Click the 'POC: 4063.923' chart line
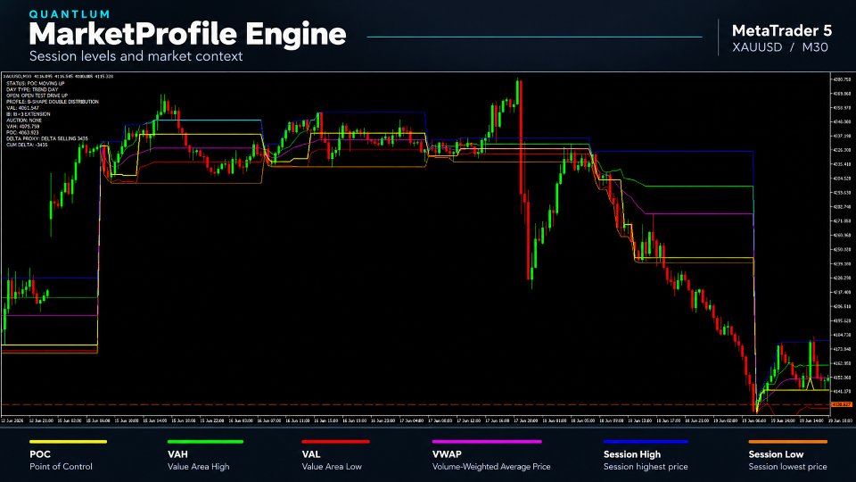 click(x=23, y=132)
